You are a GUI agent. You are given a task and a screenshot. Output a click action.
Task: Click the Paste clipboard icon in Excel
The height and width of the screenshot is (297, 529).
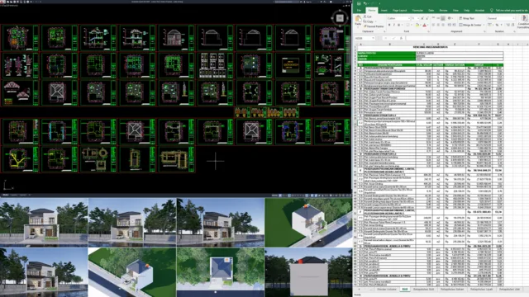coord(358,18)
